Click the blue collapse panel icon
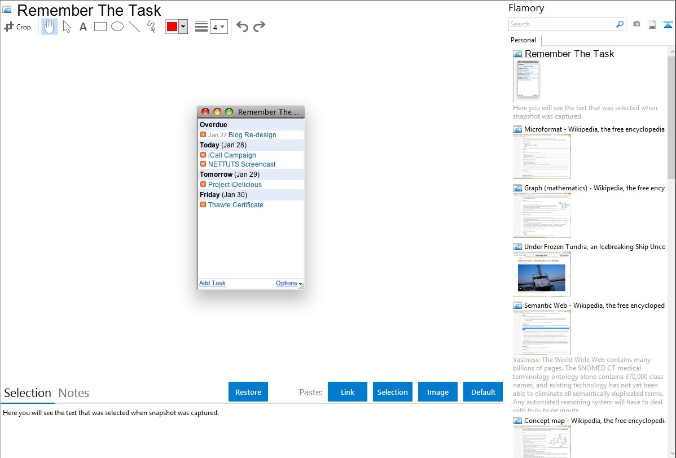 (x=668, y=24)
